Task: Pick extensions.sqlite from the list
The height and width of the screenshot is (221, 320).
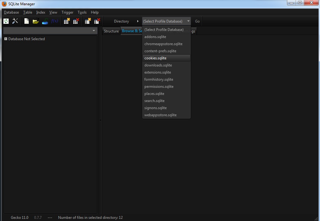Action: pyautogui.click(x=166, y=72)
